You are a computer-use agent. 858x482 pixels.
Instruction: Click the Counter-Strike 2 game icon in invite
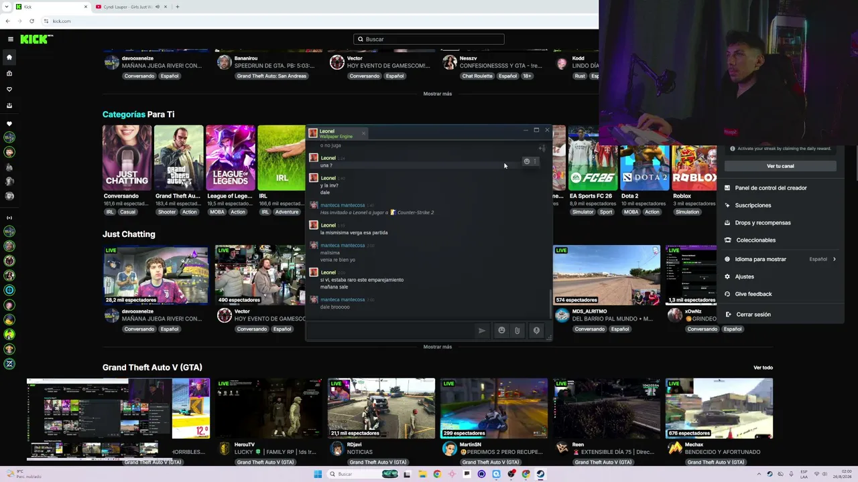pos(393,212)
